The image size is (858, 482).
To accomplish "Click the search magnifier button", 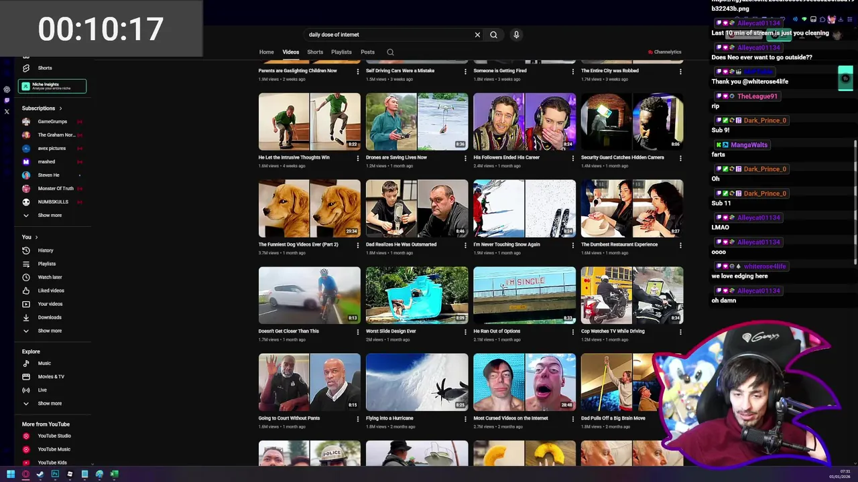I will (493, 35).
